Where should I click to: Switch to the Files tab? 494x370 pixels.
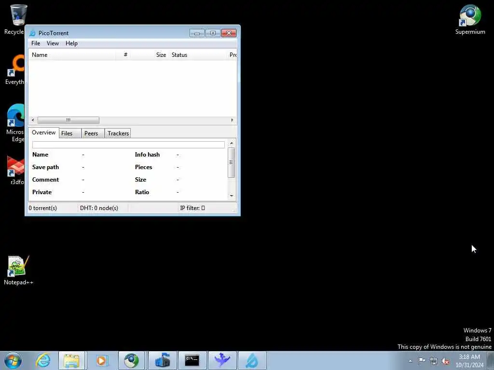70,133
